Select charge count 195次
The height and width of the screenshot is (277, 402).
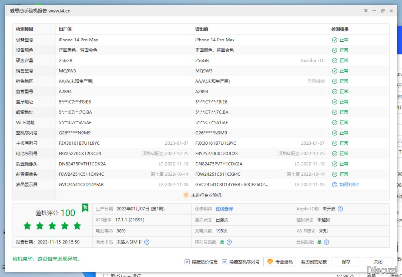coord(222,231)
